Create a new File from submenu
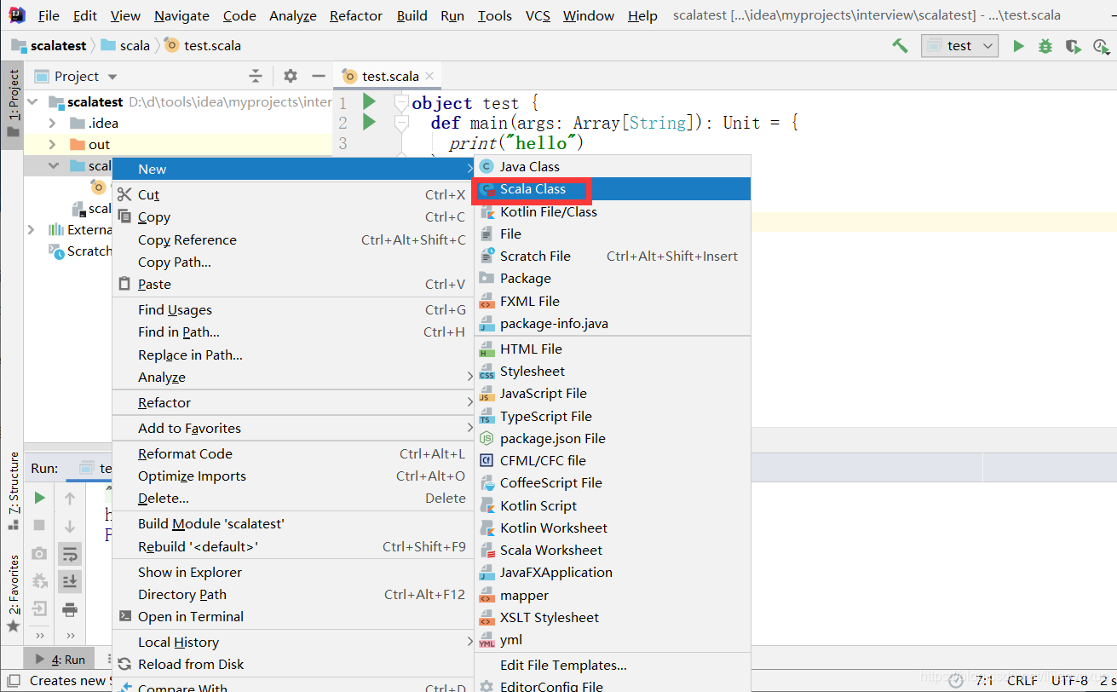The width and height of the screenshot is (1117, 692). click(612, 234)
